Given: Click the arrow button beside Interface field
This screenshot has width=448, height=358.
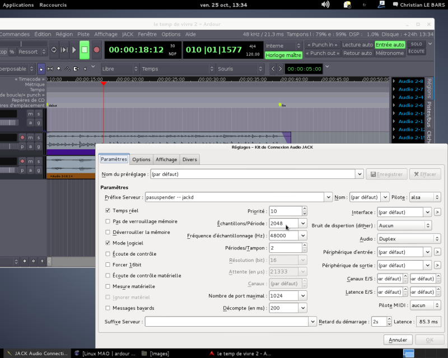Looking at the screenshot, I should tap(437, 212).
